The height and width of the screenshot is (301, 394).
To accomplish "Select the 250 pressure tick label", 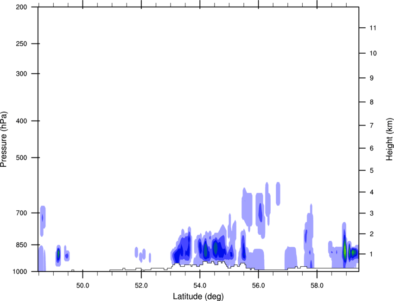I will (x=21, y=44).
